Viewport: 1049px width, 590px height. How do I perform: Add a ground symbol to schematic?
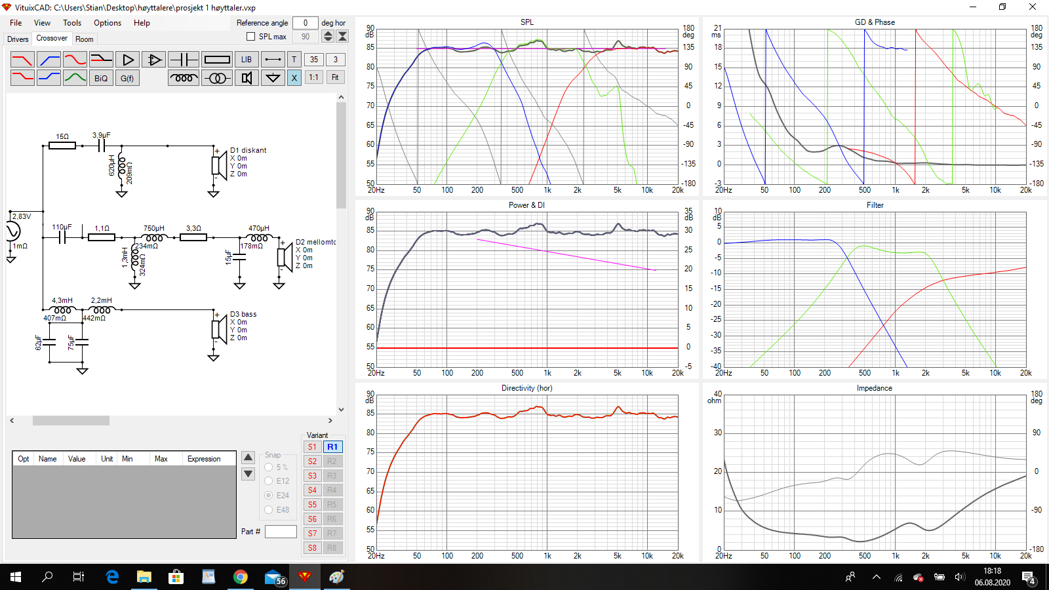click(273, 78)
